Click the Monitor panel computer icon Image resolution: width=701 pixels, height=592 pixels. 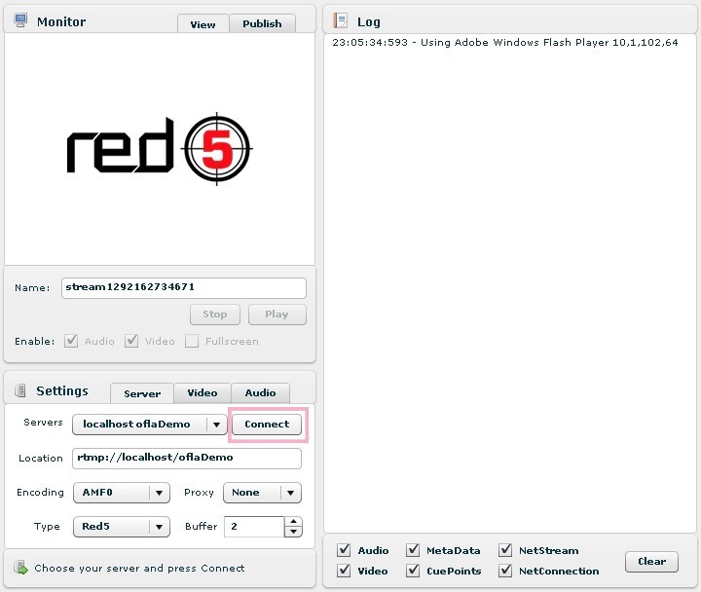tap(20, 20)
